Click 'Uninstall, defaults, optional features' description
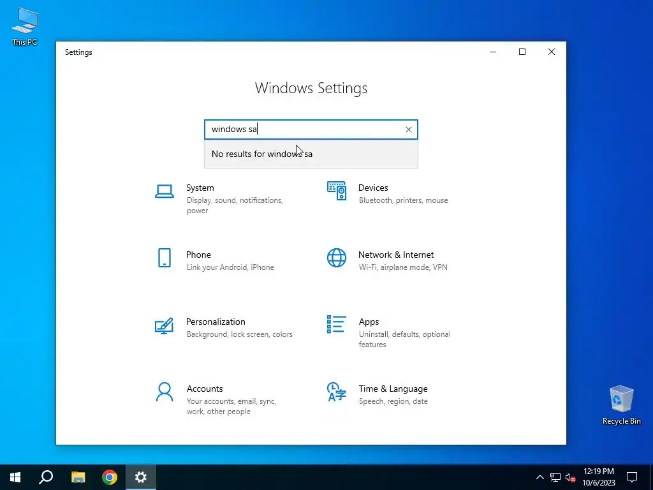Image resolution: width=653 pixels, height=490 pixels. pyautogui.click(x=404, y=339)
